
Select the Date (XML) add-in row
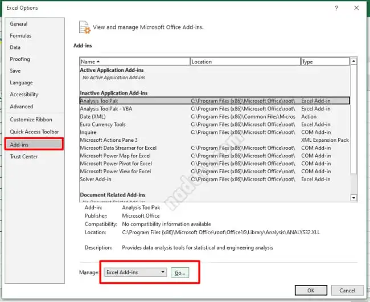[x=215, y=116]
